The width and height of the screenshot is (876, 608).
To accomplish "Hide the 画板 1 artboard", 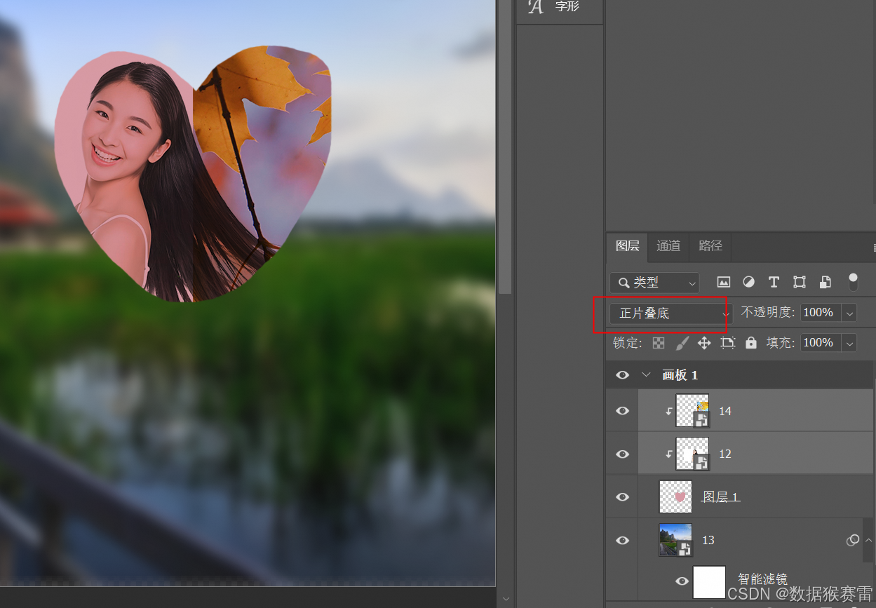I will click(622, 375).
